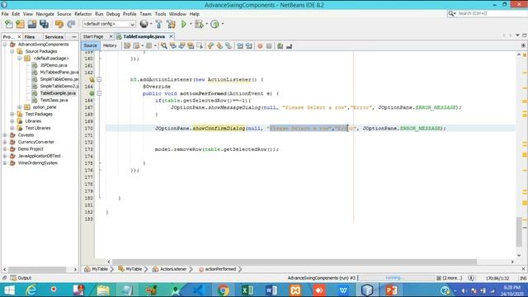Click the Debug Project toolbar icon
This screenshot has width=528, height=297.
[x=199, y=24]
